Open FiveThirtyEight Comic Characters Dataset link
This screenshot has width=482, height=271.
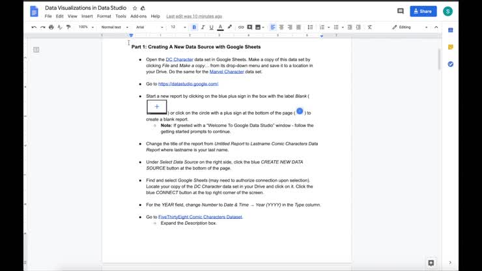(x=200, y=217)
